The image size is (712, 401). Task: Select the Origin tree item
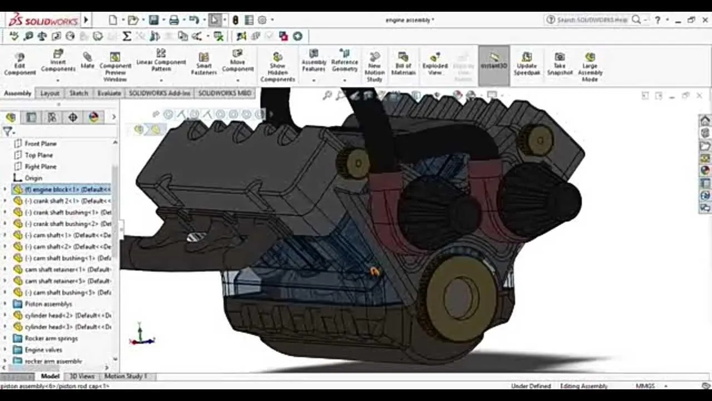pos(33,178)
